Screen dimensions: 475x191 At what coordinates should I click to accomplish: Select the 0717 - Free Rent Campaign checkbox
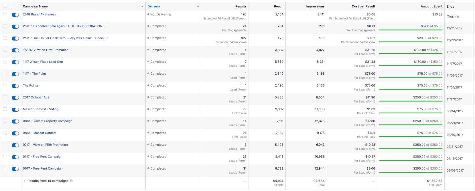[5, 157]
